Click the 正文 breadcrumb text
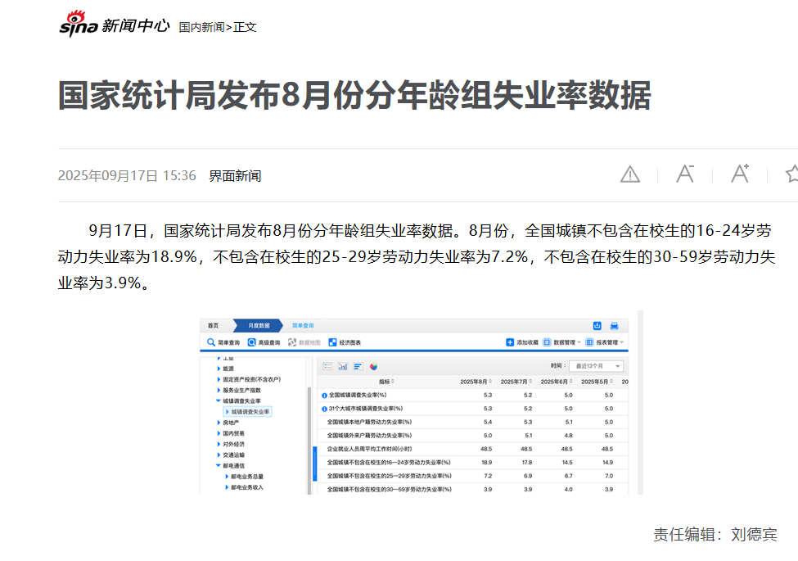This screenshot has height=561, width=798. tap(245, 27)
